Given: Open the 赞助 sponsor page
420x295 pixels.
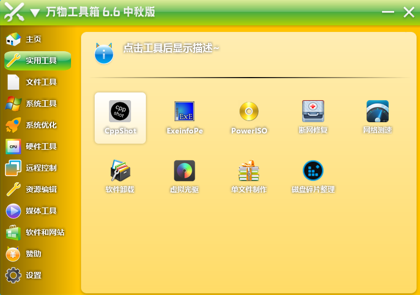Looking at the screenshot, I should (x=24, y=254).
